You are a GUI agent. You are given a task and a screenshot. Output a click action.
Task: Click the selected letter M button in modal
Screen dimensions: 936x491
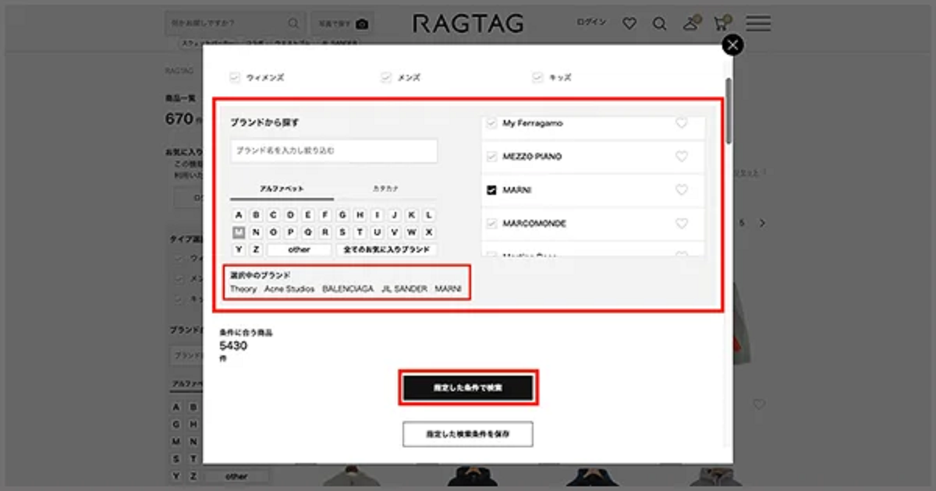click(x=238, y=232)
